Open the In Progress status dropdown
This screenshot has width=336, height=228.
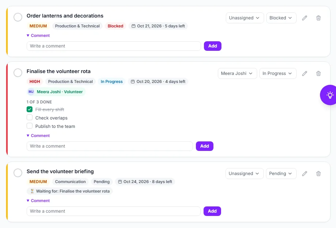click(278, 73)
